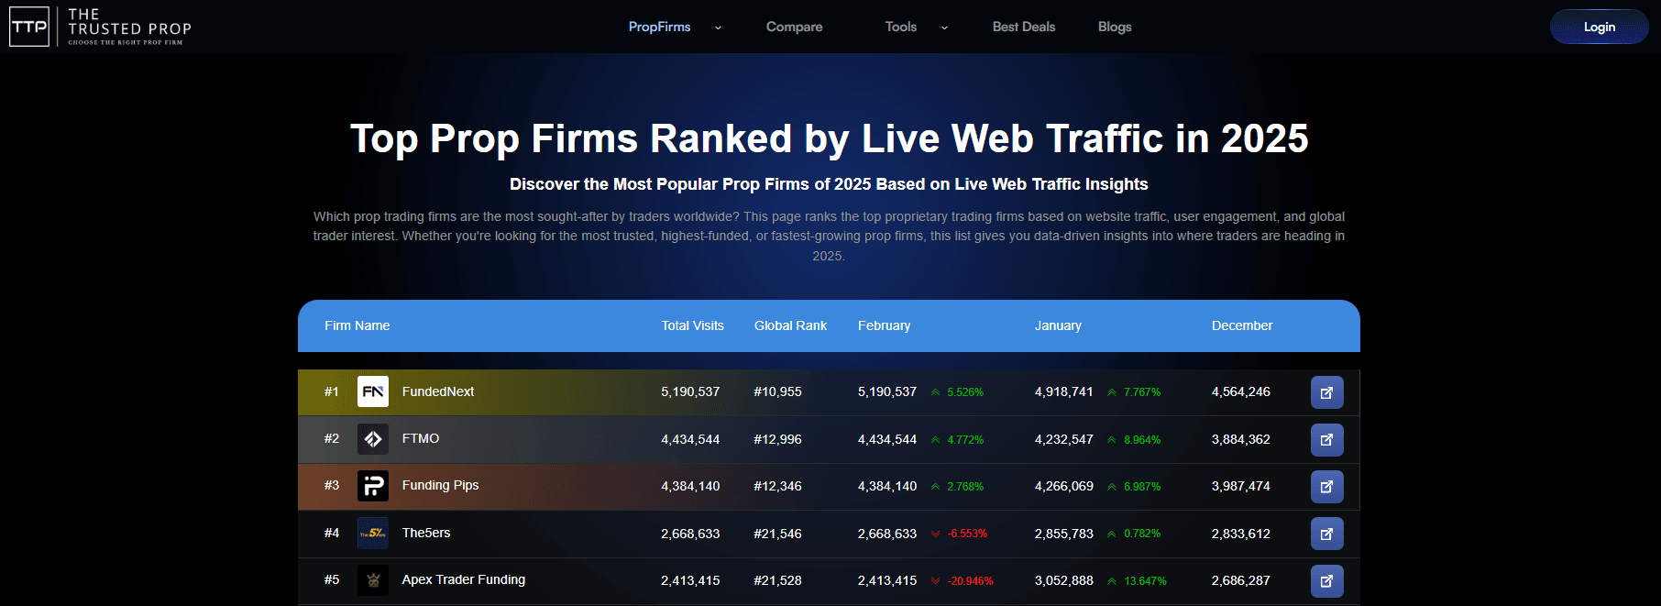This screenshot has width=1661, height=606.
Task: Click The5ers January value 2,855,783
Action: tap(1063, 534)
